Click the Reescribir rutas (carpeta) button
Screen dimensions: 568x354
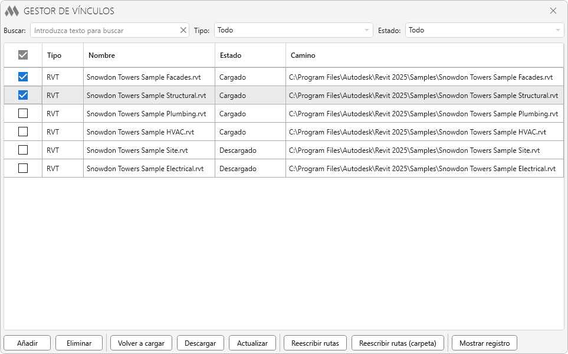point(397,343)
